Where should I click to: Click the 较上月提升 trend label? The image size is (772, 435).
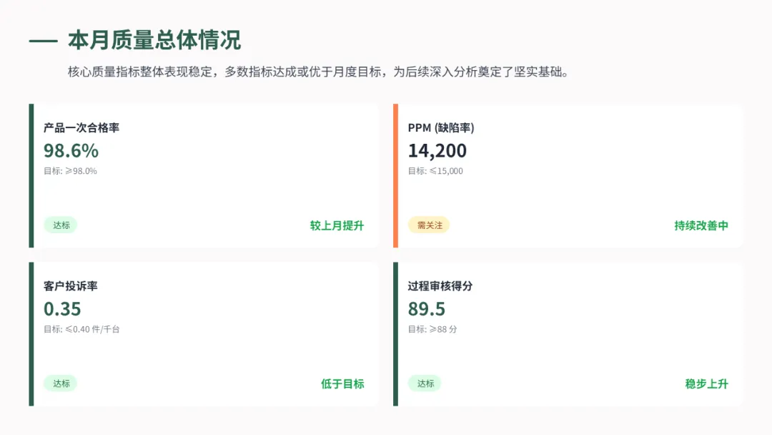(337, 225)
